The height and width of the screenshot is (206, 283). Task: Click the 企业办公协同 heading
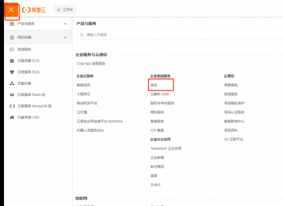[160, 140]
